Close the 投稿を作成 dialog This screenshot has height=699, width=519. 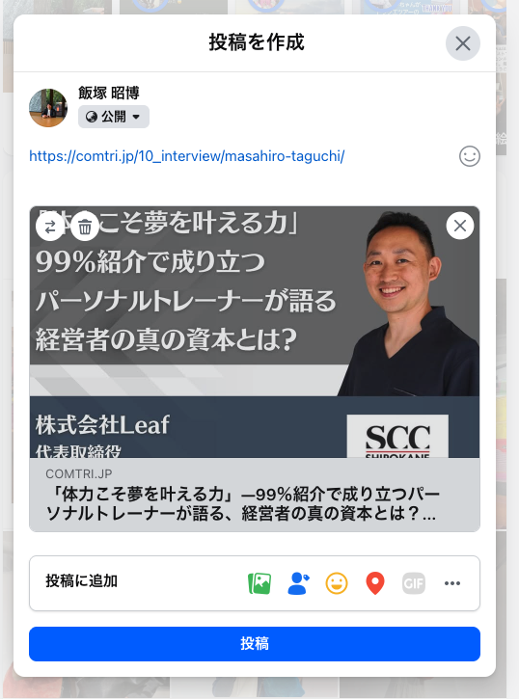click(463, 43)
